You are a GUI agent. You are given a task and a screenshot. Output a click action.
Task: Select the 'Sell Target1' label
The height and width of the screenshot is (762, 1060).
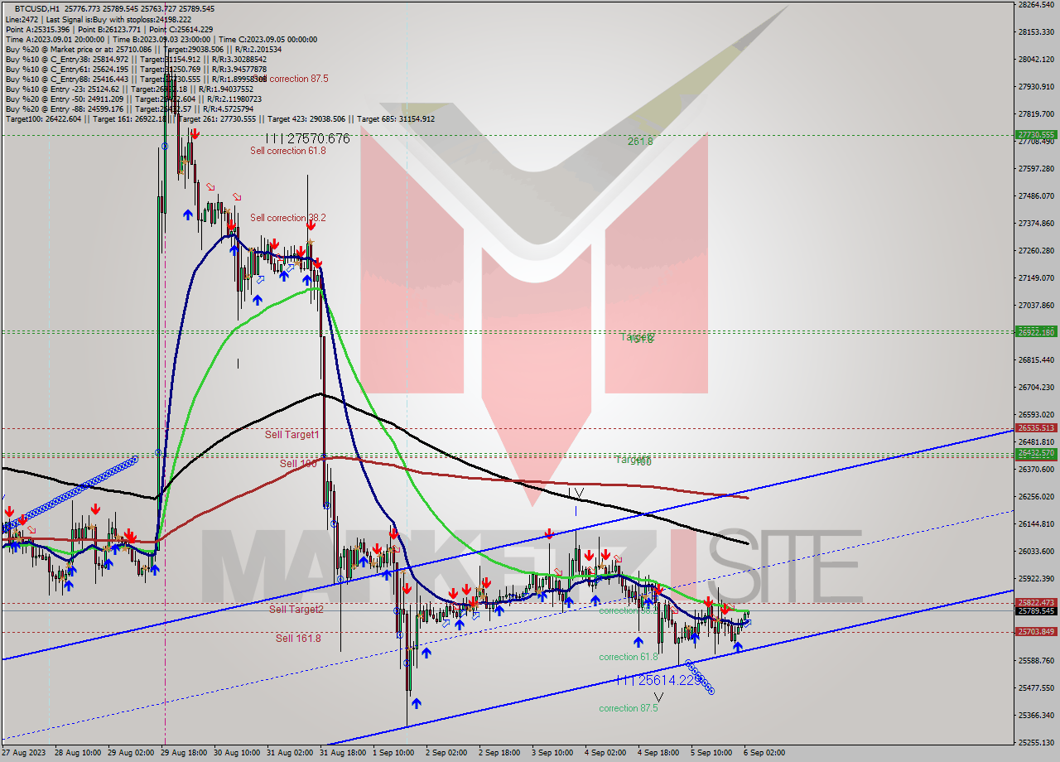coord(291,434)
